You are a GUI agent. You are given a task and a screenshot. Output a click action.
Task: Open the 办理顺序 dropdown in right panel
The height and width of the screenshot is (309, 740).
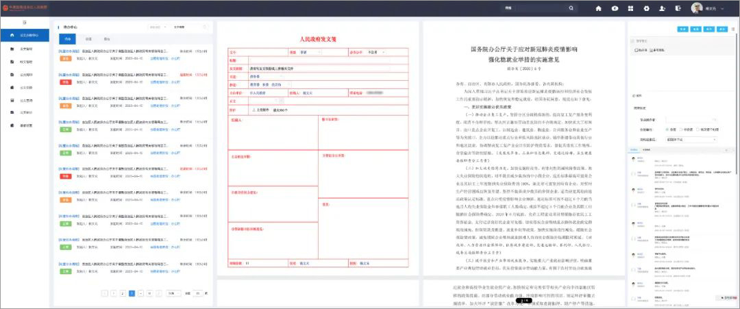coord(691,120)
